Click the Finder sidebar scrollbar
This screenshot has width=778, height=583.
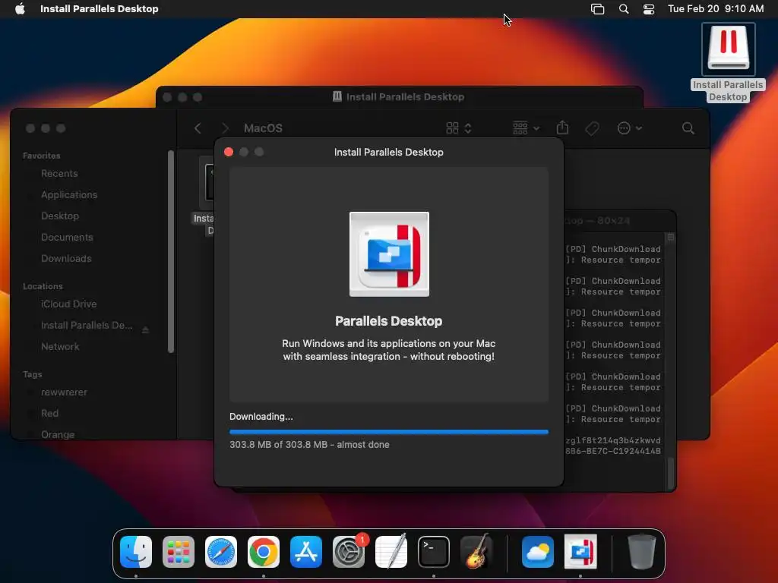pyautogui.click(x=171, y=251)
